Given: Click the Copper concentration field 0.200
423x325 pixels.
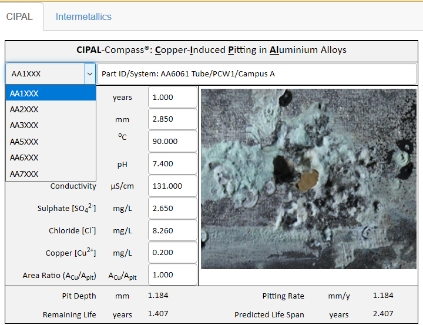Looking at the screenshot, I should tap(172, 253).
